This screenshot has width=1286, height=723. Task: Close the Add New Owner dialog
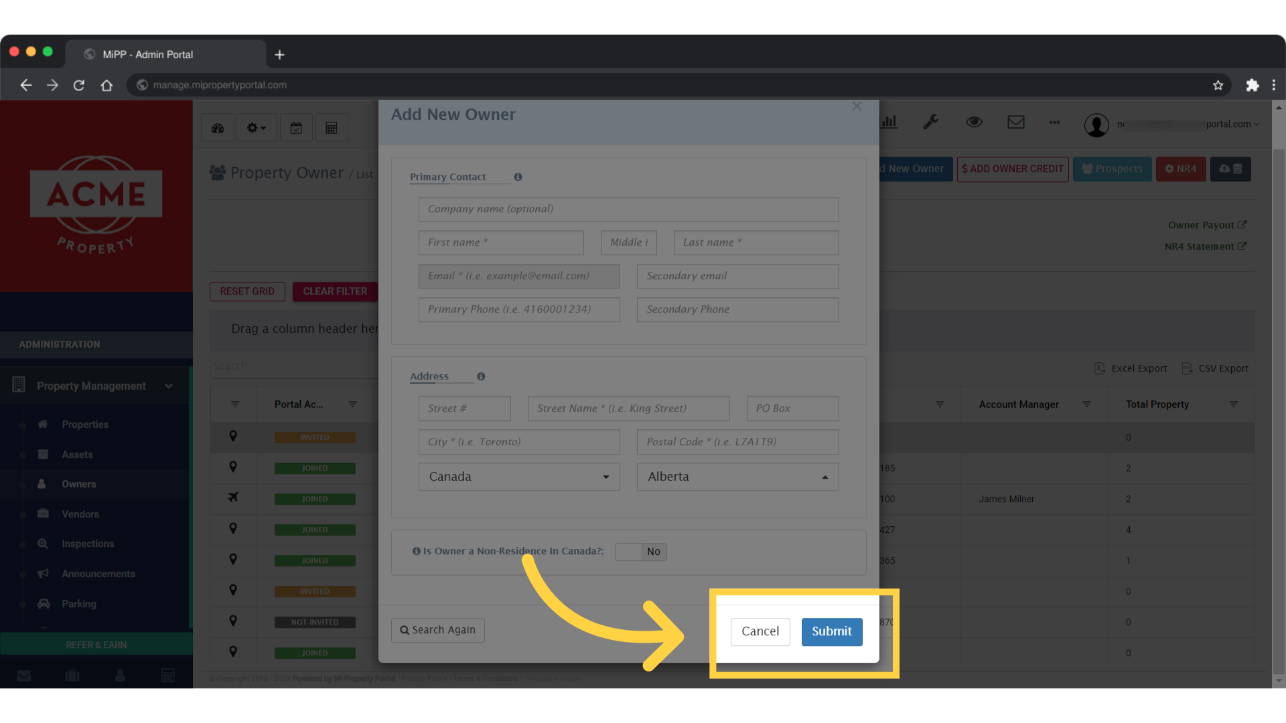click(x=857, y=106)
